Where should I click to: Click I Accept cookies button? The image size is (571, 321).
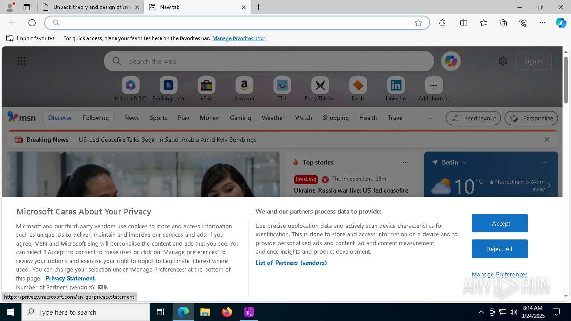pos(500,223)
